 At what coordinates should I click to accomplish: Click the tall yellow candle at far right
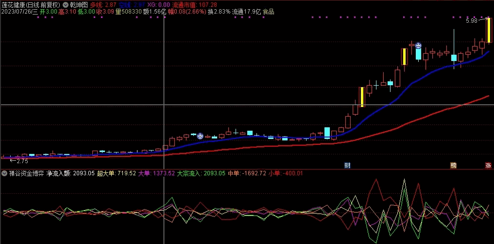[489, 30]
